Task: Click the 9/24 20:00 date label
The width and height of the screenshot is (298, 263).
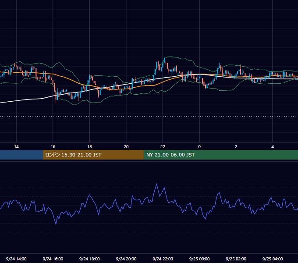Action: [126, 259]
